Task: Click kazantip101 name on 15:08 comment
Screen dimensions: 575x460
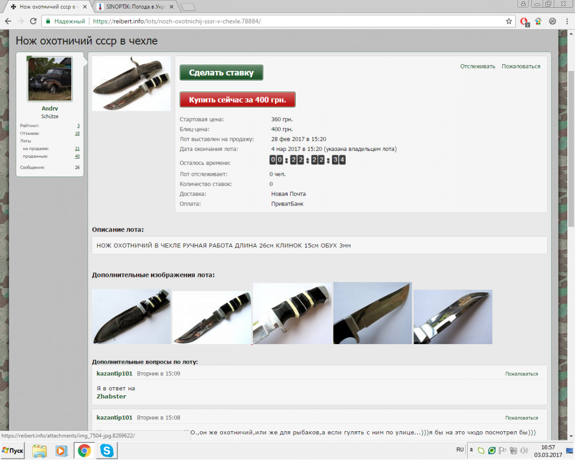Action: pos(115,417)
